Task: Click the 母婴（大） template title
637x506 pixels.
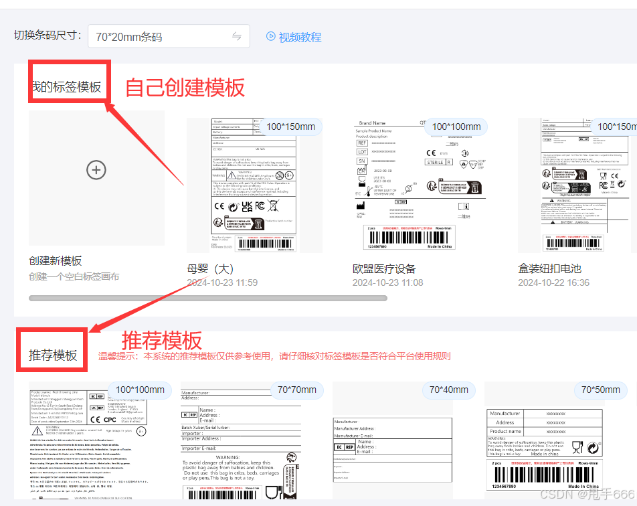Action: click(x=210, y=268)
